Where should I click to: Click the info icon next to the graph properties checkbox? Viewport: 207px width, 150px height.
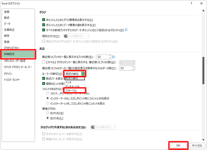coord(126,30)
